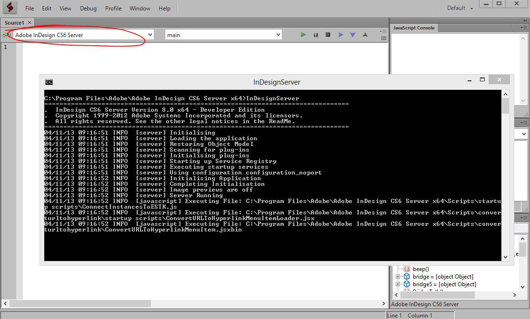
Task: Expand the bridge5 object node
Action: click(398, 284)
